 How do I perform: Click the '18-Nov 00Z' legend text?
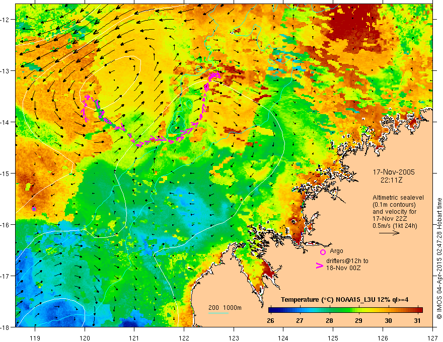(x=343, y=268)
